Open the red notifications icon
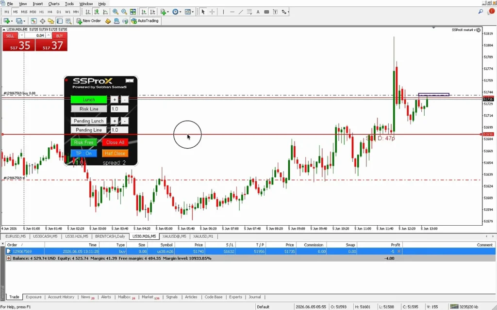Image resolution: width=497 pixels, height=310 pixels. (491, 12)
